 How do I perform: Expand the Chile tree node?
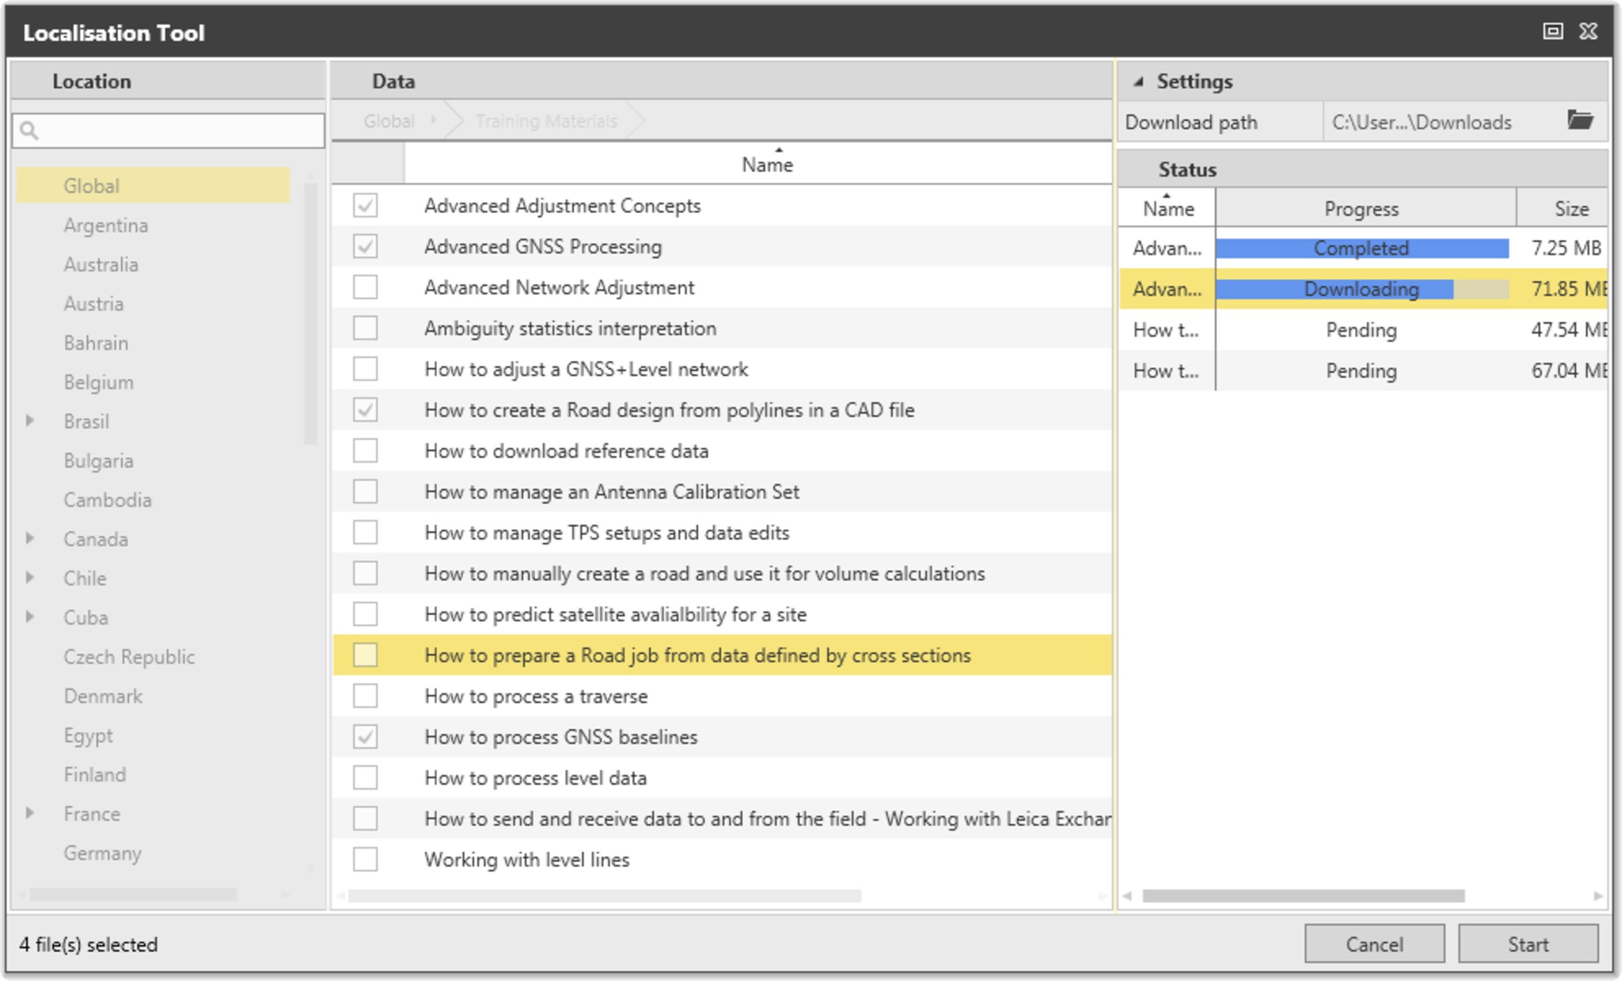point(30,578)
